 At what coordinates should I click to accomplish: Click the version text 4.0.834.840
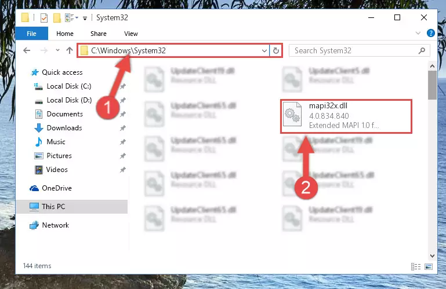(329, 116)
